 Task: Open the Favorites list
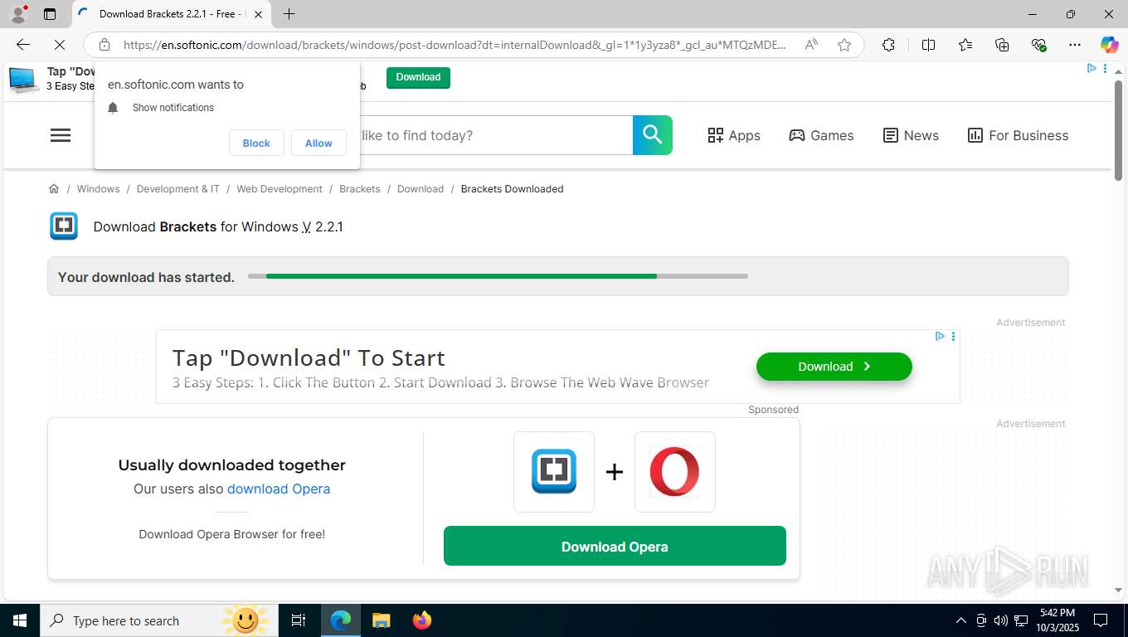pos(965,45)
